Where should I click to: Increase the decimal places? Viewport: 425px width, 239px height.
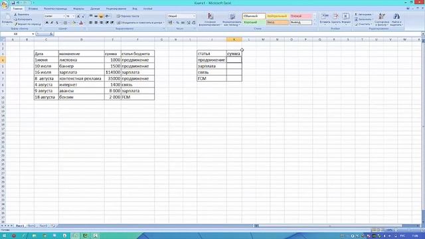(x=189, y=23)
